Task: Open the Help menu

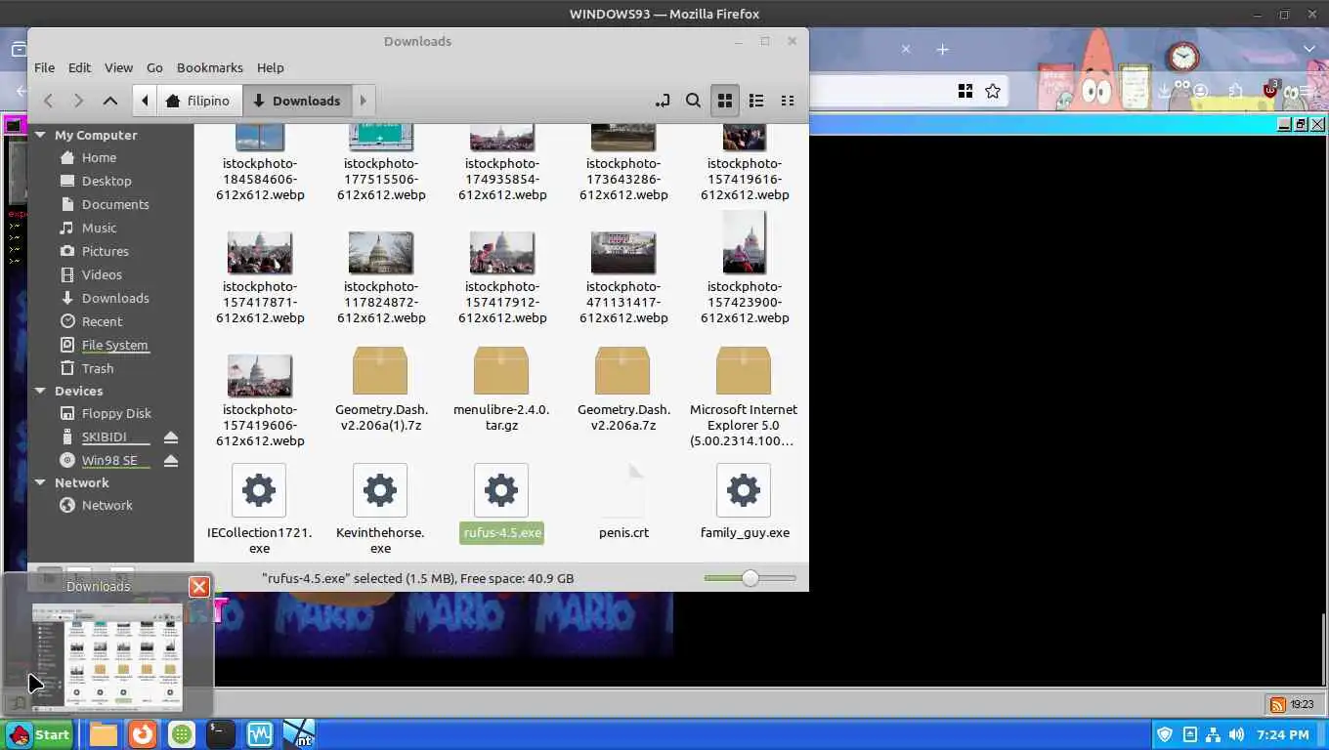Action: point(270,67)
